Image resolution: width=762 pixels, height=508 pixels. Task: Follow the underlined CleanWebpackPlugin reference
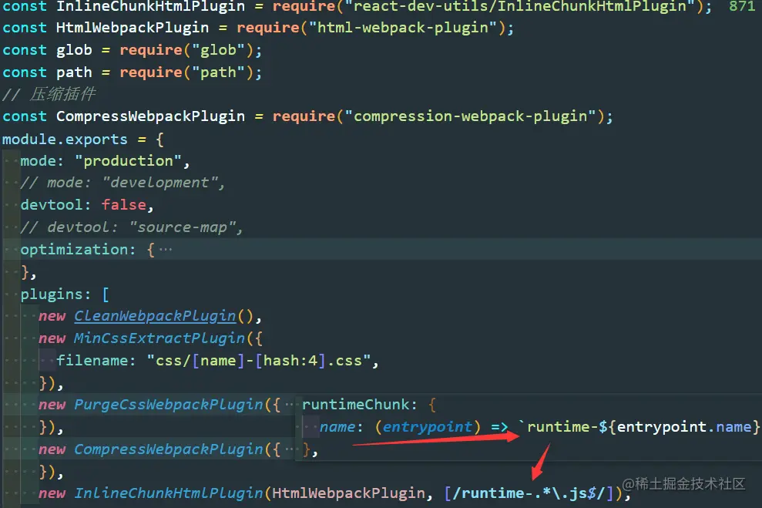tap(155, 317)
